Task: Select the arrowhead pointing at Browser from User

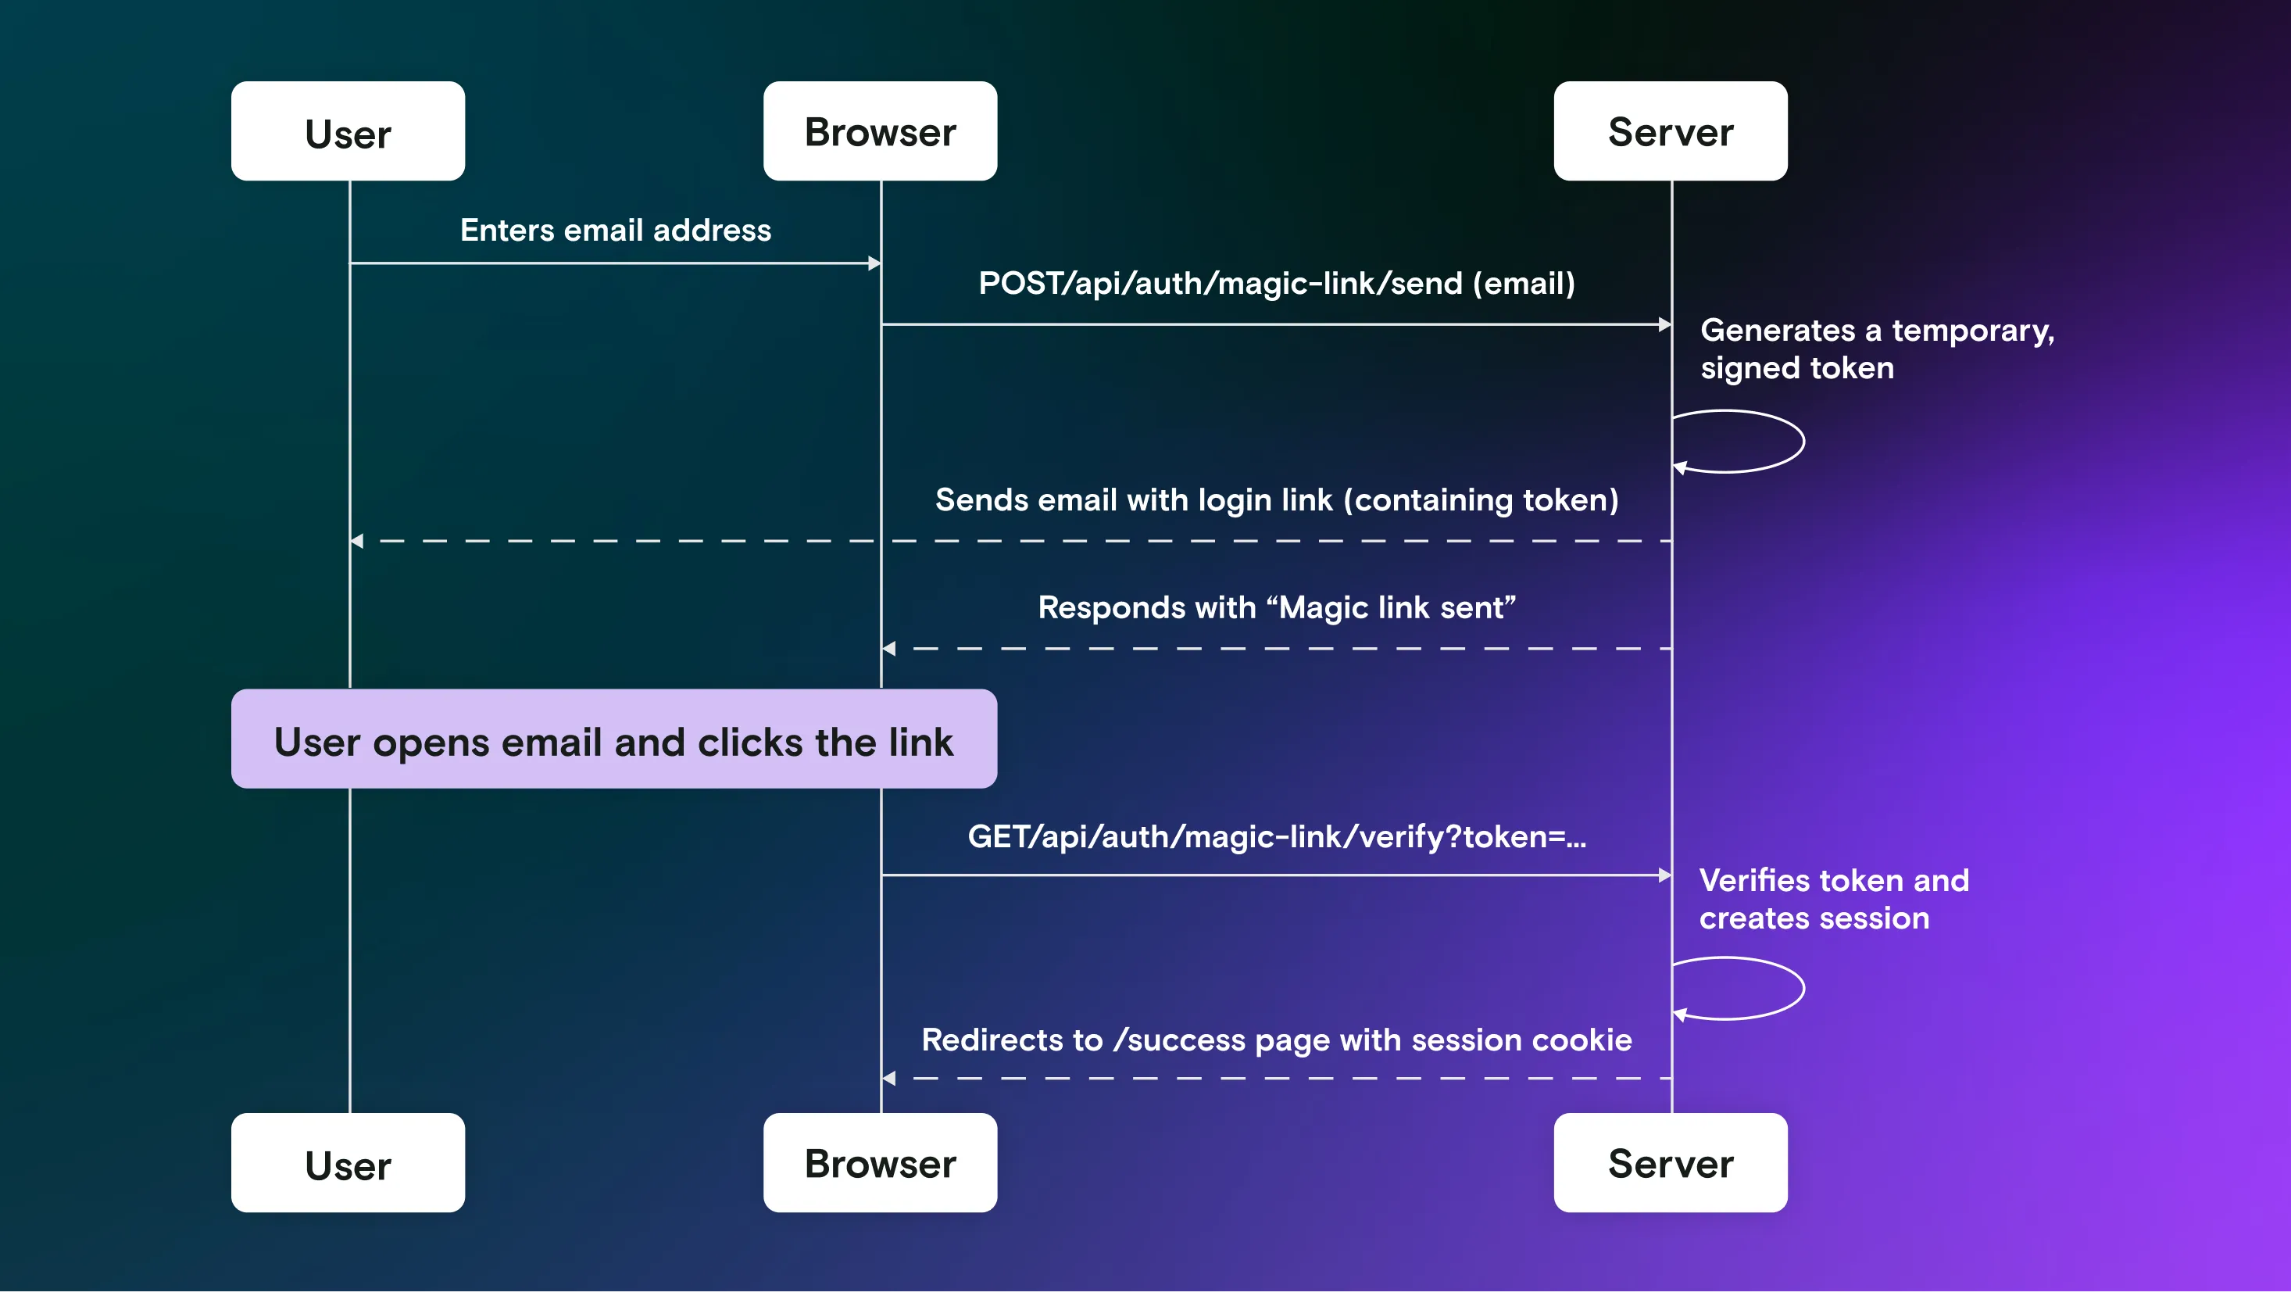Action: (871, 264)
